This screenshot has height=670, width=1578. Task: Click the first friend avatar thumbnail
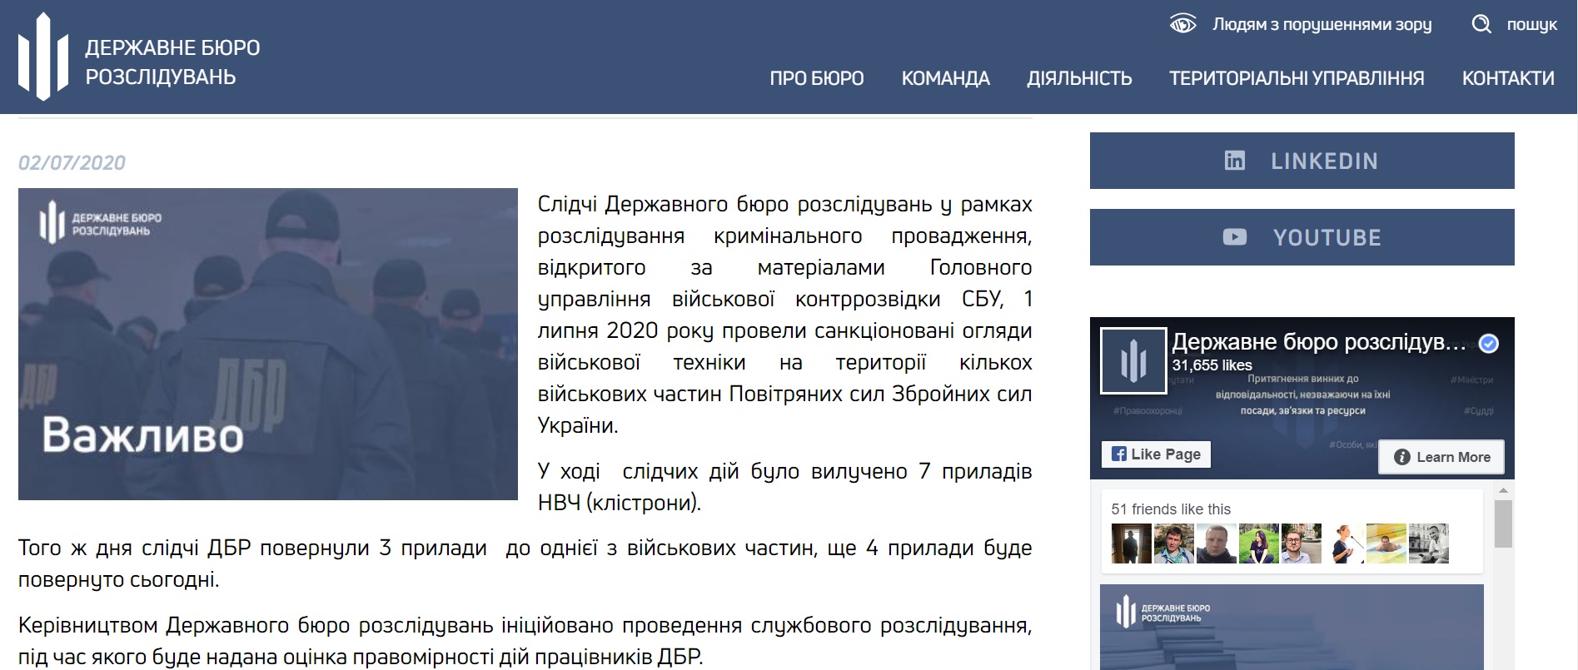coord(1131,543)
